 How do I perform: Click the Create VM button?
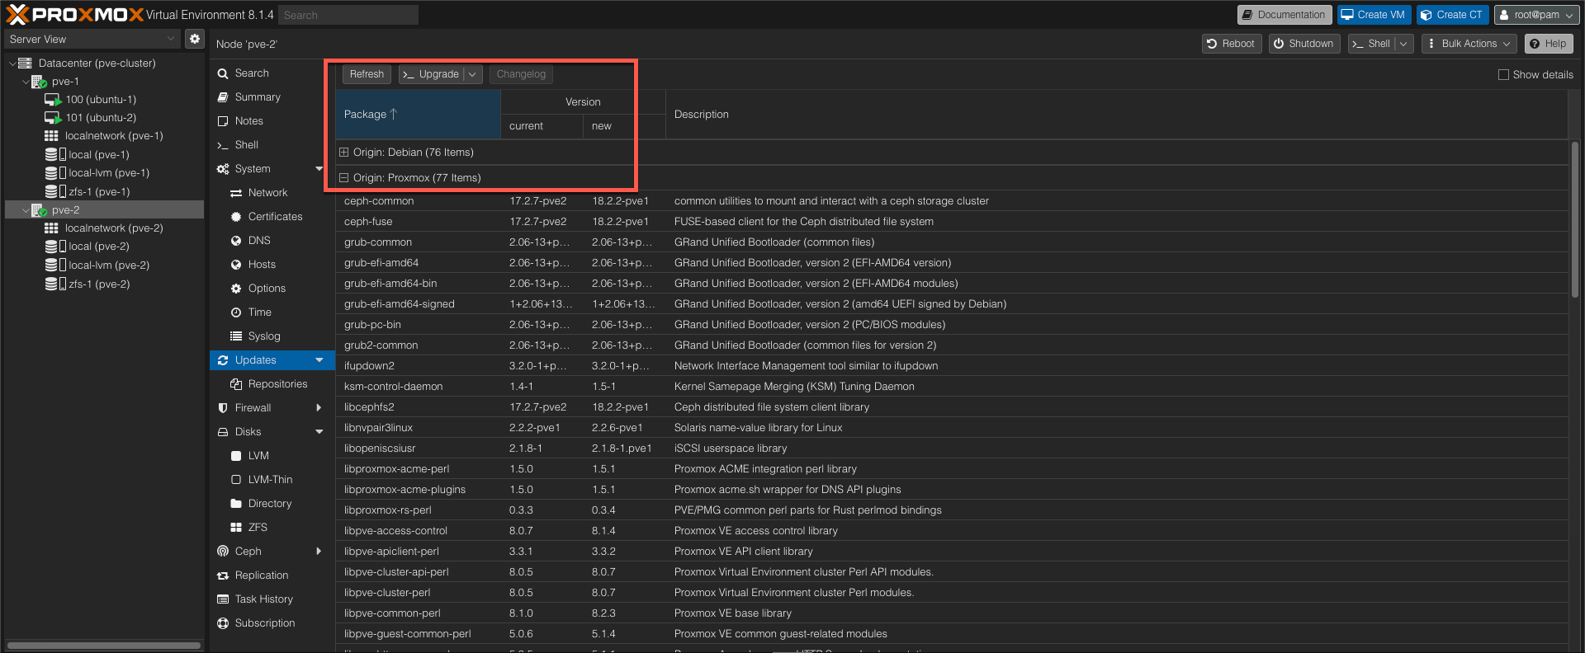tap(1373, 15)
